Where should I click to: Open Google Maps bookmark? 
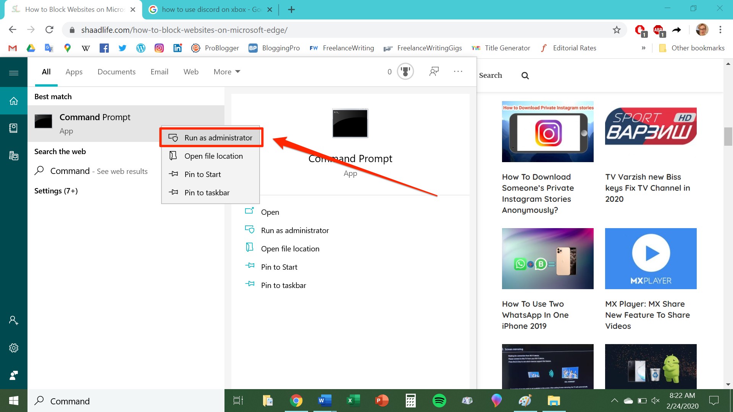tap(67, 48)
